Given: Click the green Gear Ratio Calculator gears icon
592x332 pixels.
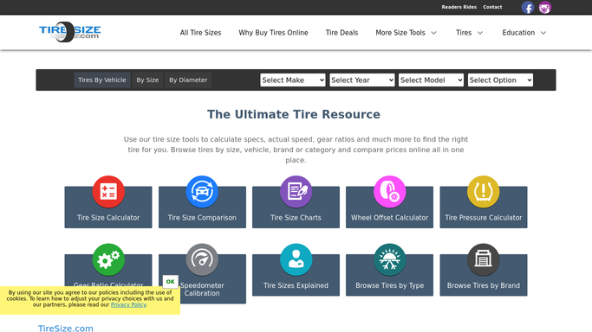Looking at the screenshot, I should (108, 259).
